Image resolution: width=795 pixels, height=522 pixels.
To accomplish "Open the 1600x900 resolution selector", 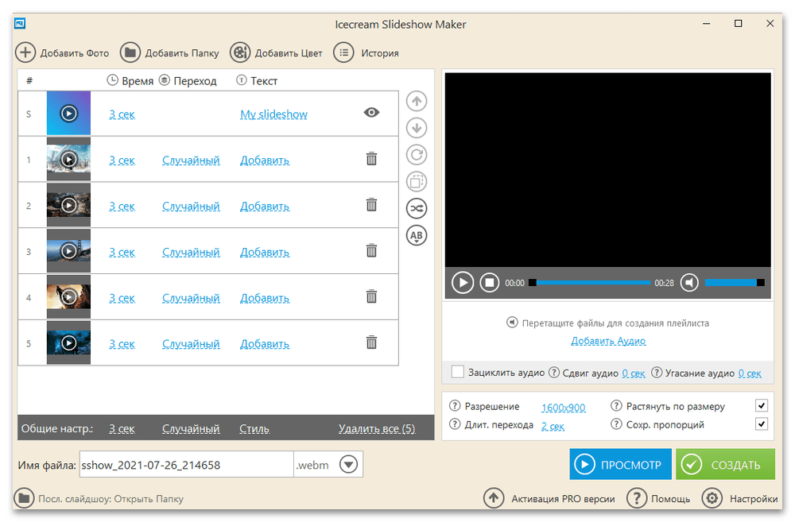I will coord(563,407).
